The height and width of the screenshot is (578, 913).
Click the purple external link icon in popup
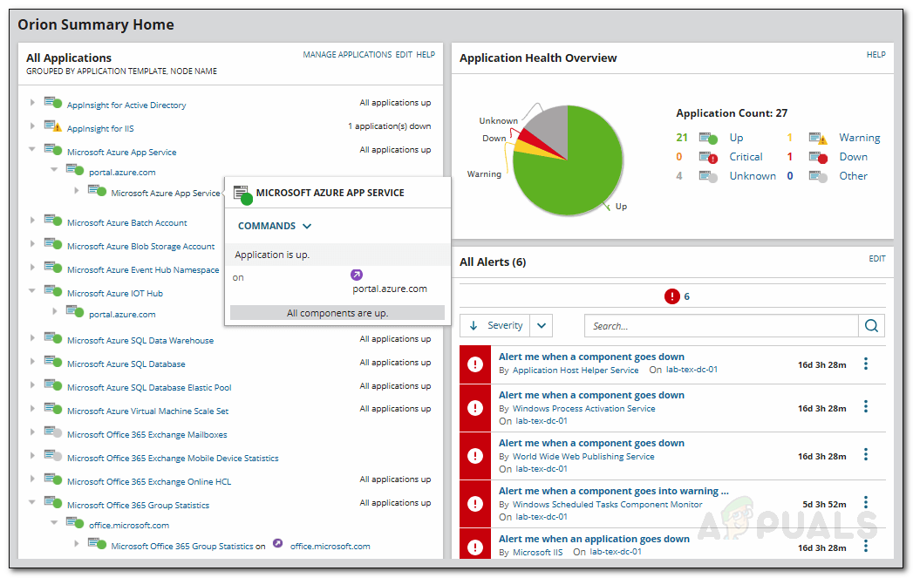point(357,275)
